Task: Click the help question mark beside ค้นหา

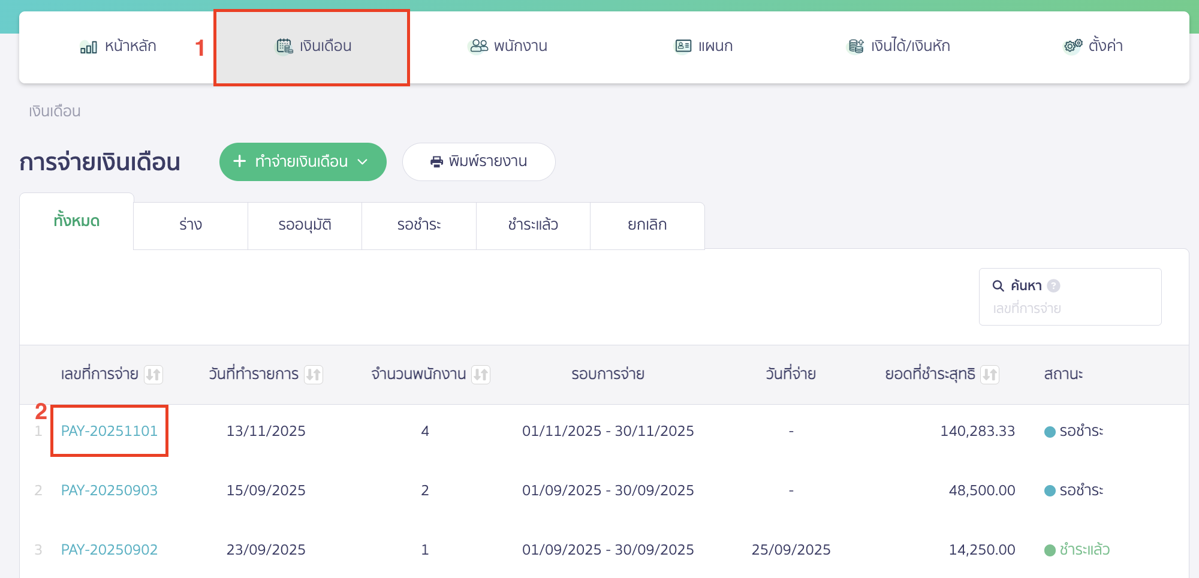Action: 1054,285
